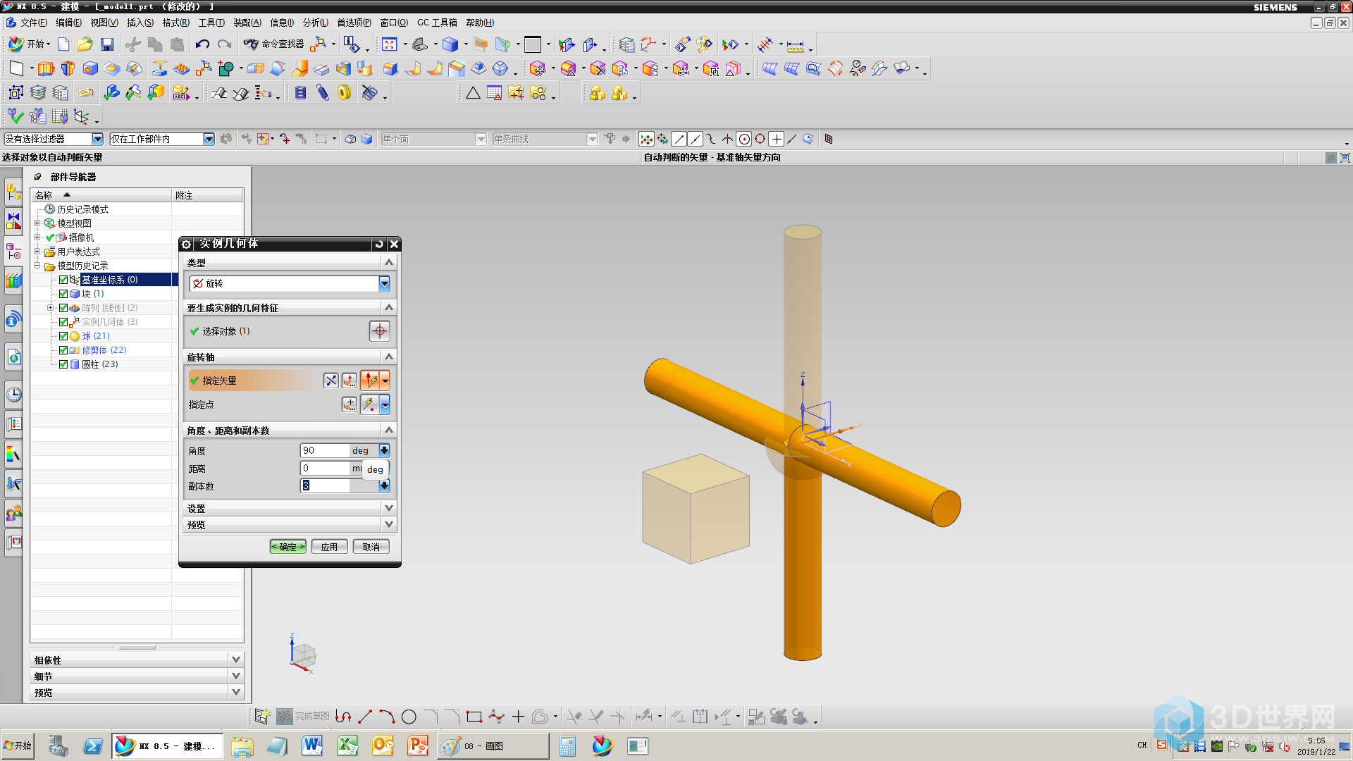Click the 名称 column header
The height and width of the screenshot is (761, 1353).
101,195
